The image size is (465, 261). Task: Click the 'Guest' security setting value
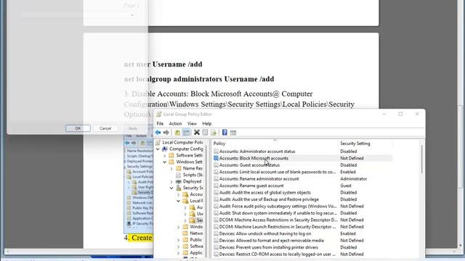pos(346,186)
